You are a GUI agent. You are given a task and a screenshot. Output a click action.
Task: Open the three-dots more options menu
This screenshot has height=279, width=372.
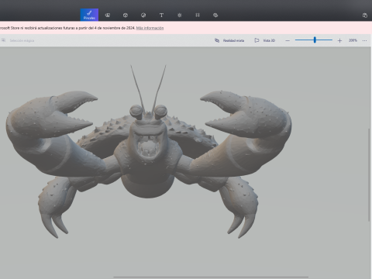[x=364, y=40]
